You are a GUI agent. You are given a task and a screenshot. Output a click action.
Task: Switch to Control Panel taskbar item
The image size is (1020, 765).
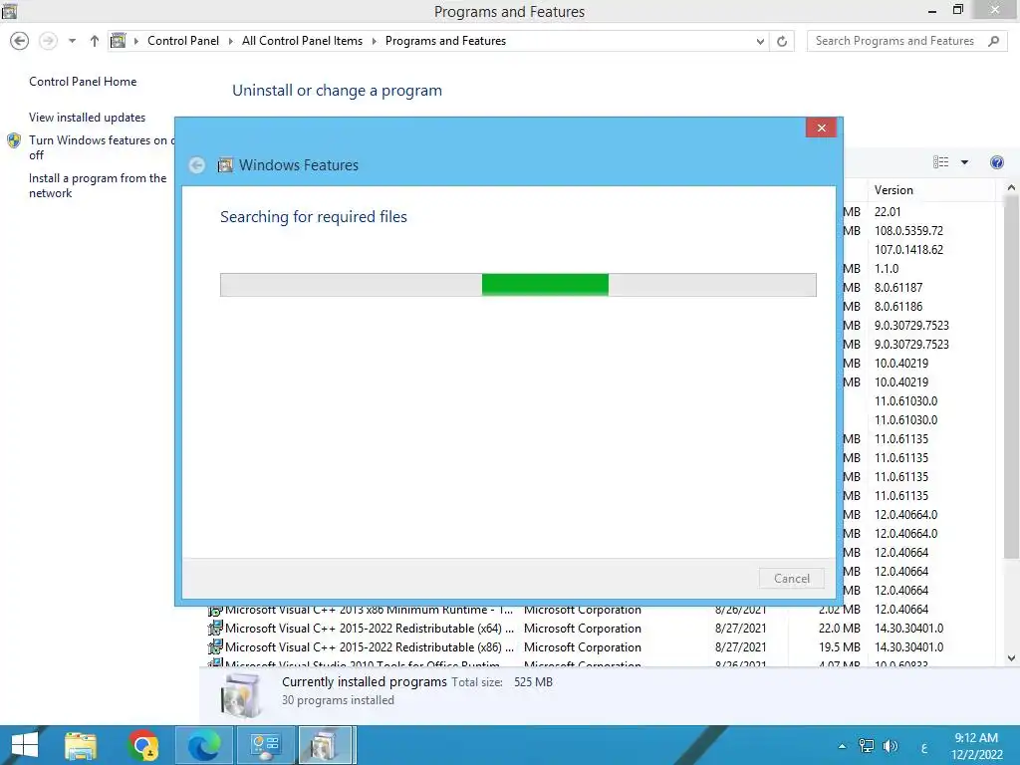click(x=265, y=745)
